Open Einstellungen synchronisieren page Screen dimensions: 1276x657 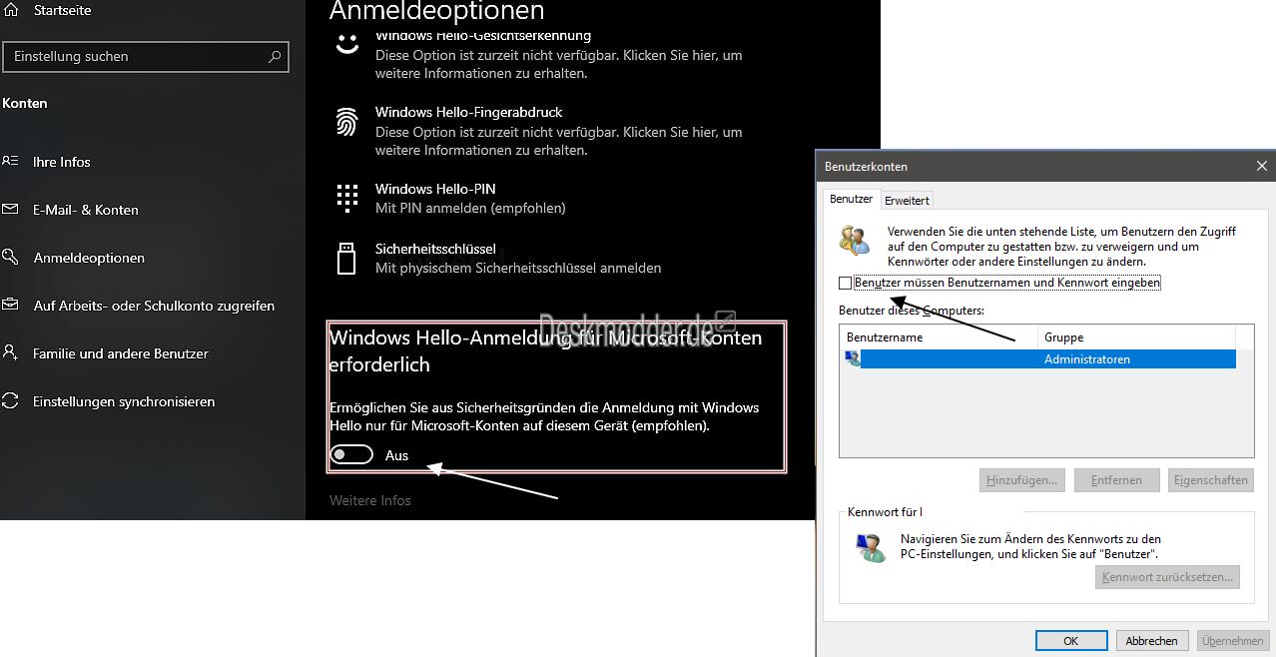click(124, 401)
